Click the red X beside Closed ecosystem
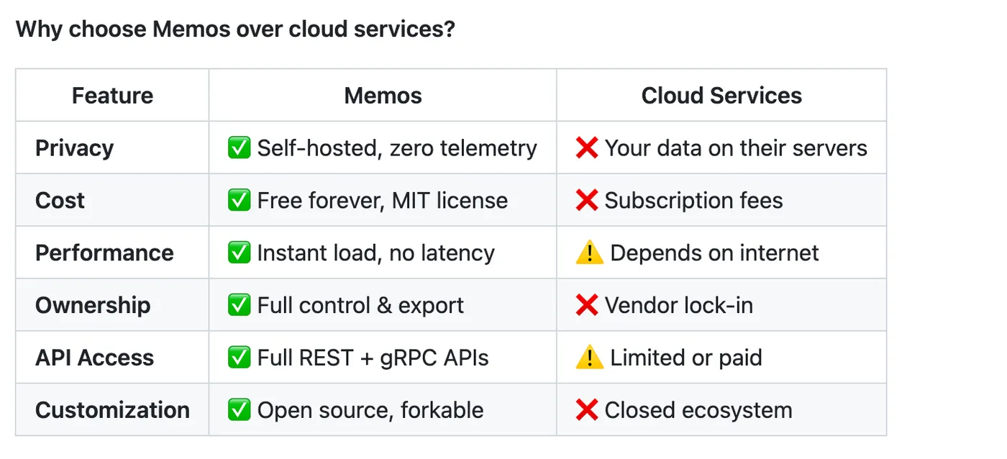This screenshot has height=459, width=1007. pyautogui.click(x=587, y=411)
